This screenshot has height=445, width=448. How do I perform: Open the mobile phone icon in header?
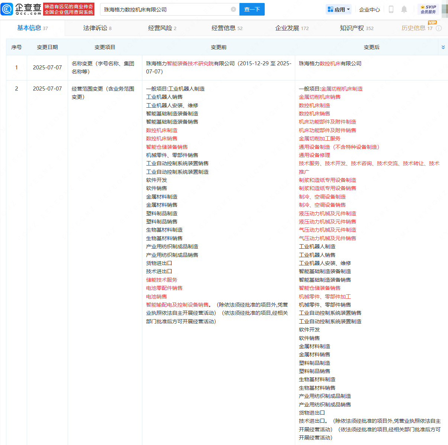coord(391,9)
